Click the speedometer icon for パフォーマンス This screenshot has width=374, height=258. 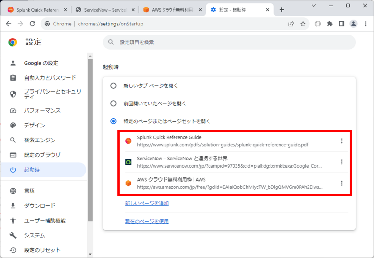[13, 111]
